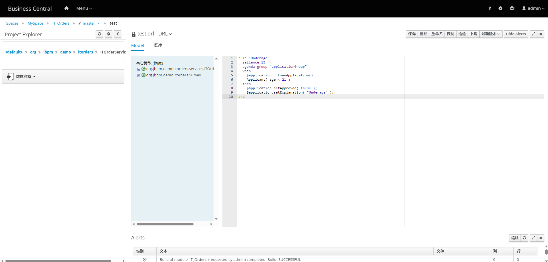Toggle 事实类型 (隐藏) fact types visibility
The image size is (548, 262).
pyautogui.click(x=150, y=63)
